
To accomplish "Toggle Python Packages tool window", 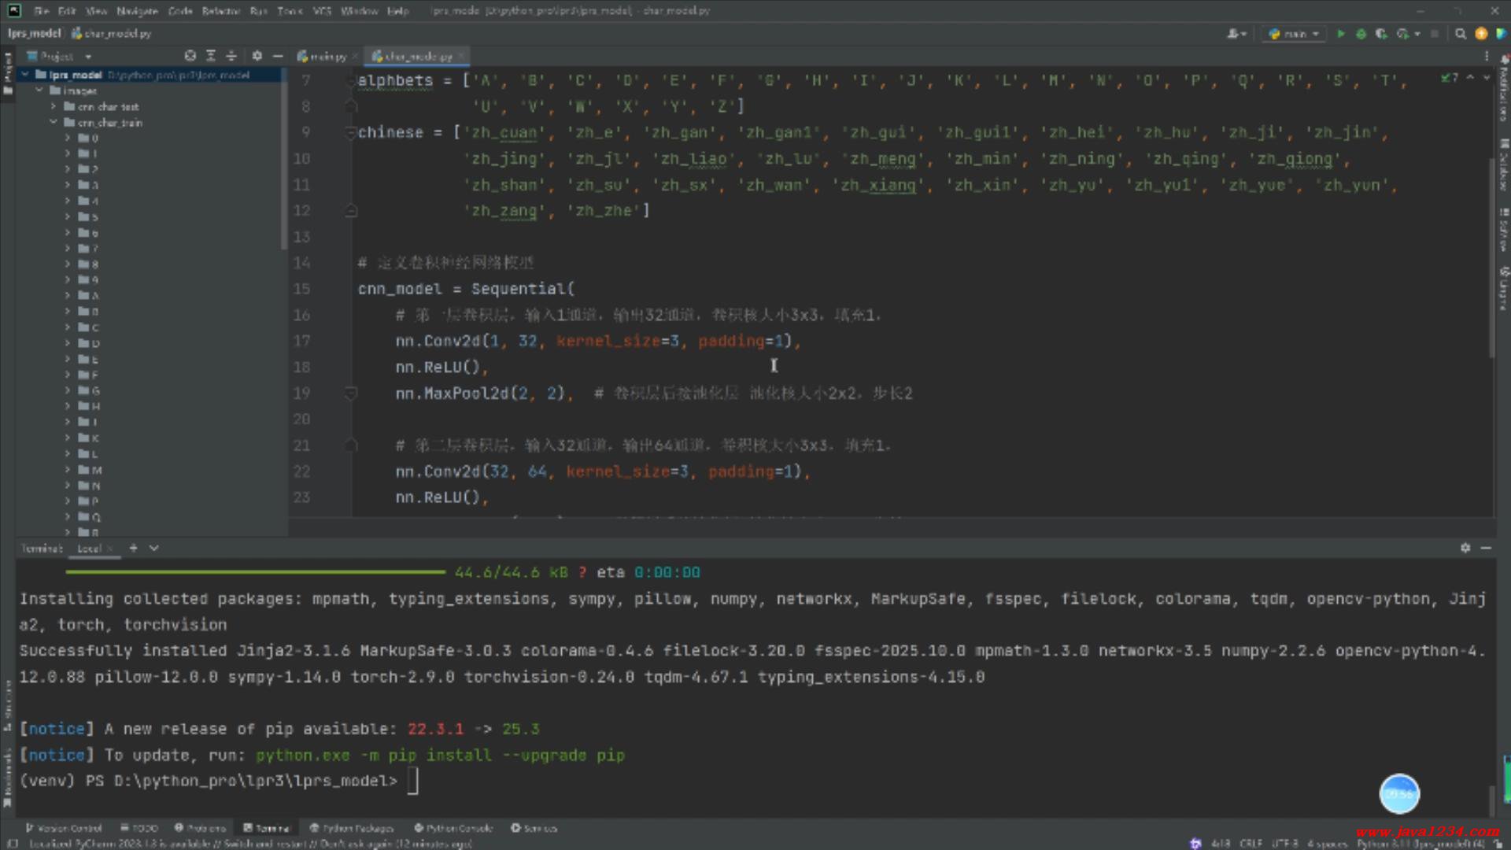I will click(x=352, y=828).
